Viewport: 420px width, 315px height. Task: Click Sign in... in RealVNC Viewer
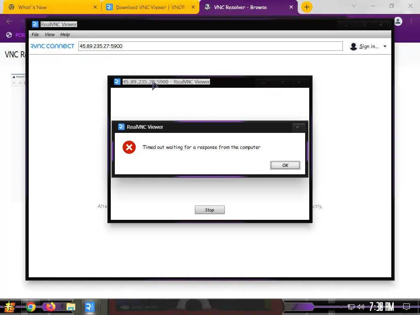(369, 46)
